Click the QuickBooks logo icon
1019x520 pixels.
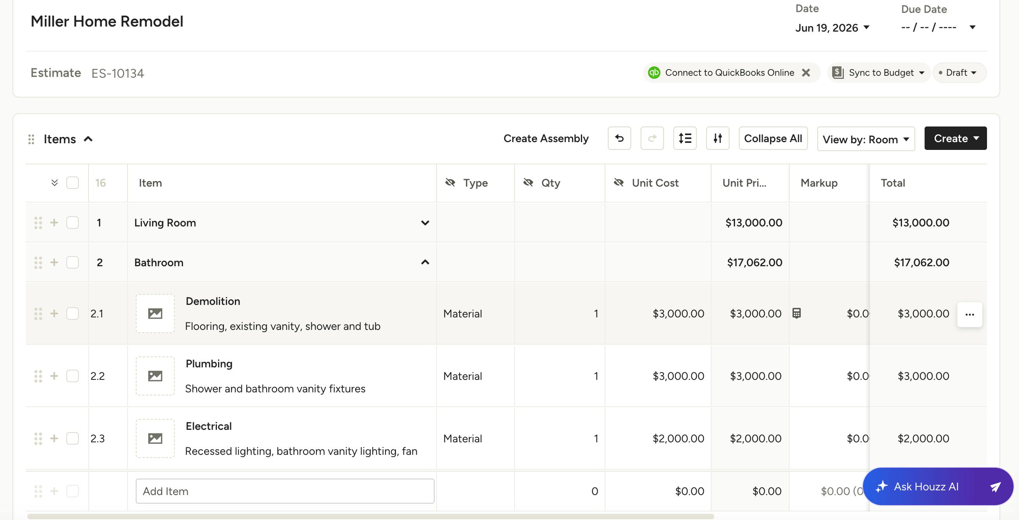pos(654,73)
